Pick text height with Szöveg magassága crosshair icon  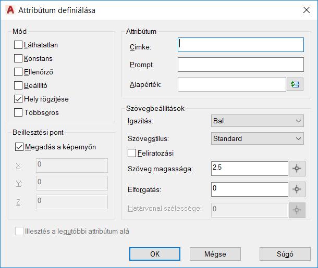click(297, 169)
